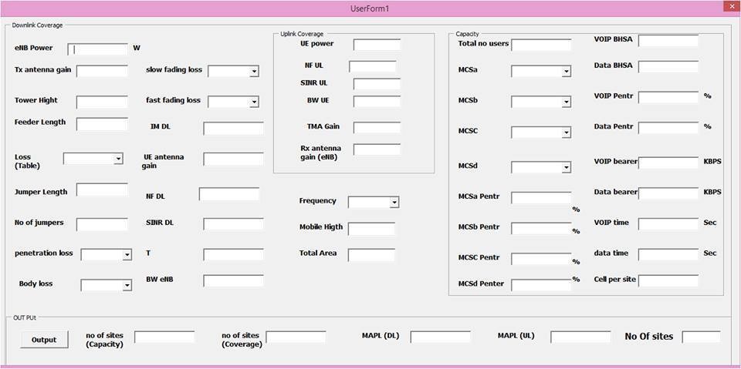Open the Loss (Table) dropdown
The width and height of the screenshot is (741, 369).
click(x=118, y=159)
